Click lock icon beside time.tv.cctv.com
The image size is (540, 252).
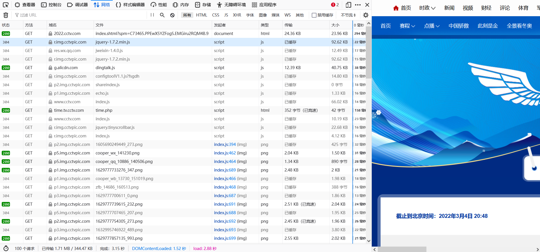(50, 110)
